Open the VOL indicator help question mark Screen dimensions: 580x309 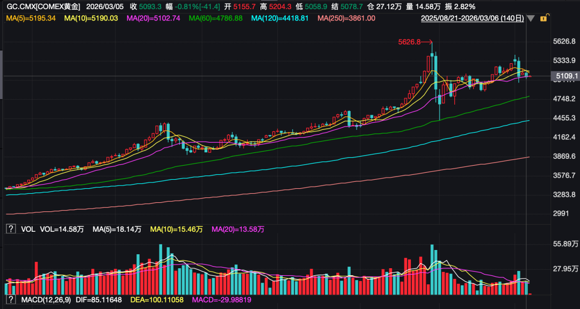tap(10, 229)
